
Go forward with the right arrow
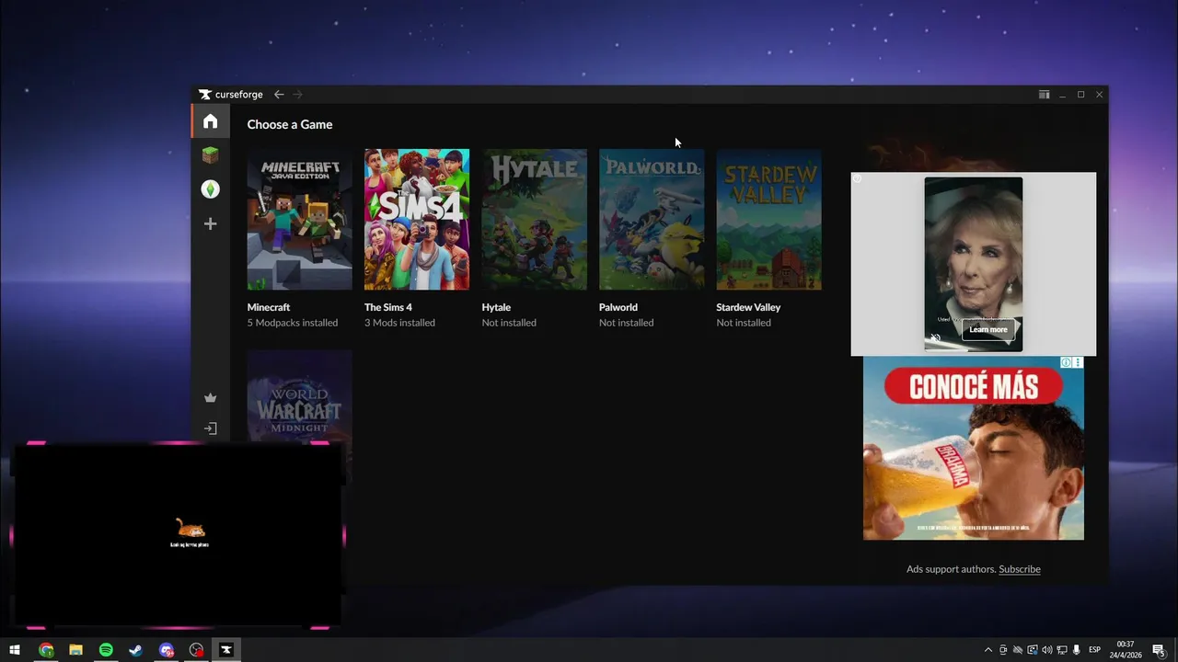click(x=297, y=95)
